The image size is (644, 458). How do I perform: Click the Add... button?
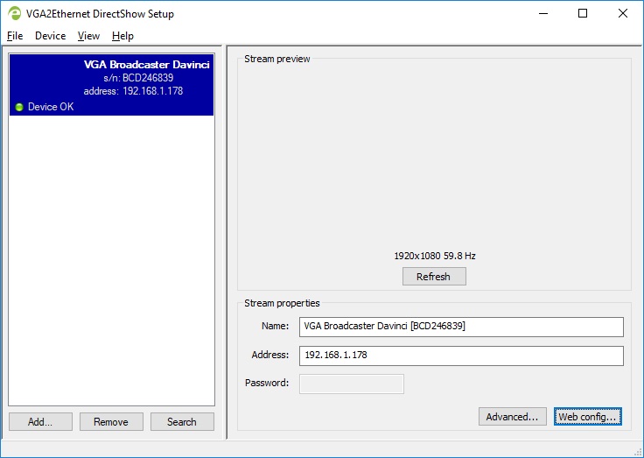click(40, 422)
